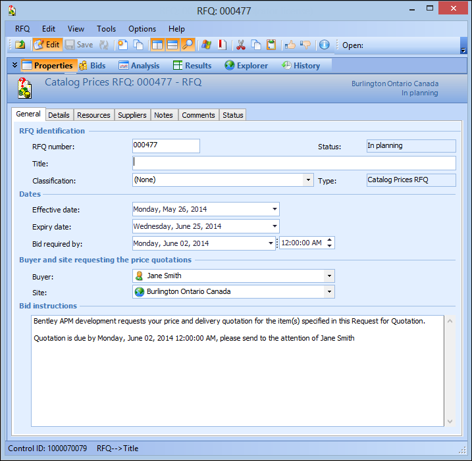This screenshot has height=461, width=472.
Task: Increase bid required time with up arrow
Action: pyautogui.click(x=330, y=240)
